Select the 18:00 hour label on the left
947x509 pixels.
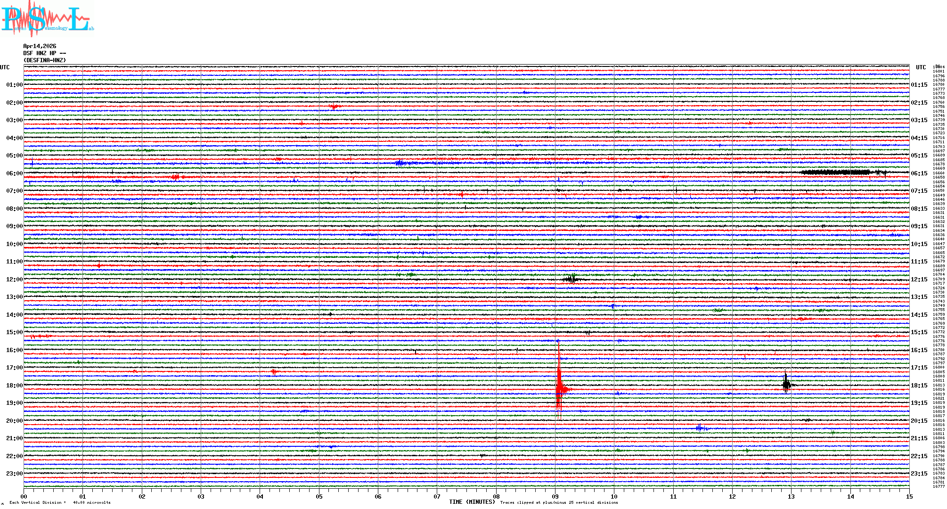tap(14, 386)
